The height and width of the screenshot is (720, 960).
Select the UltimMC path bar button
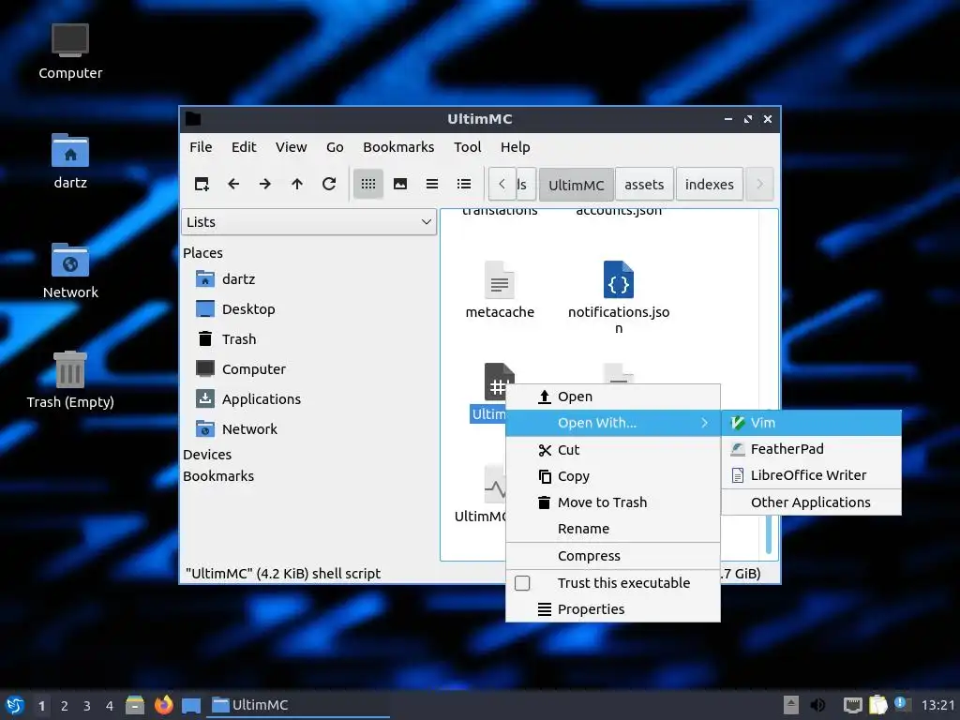(x=577, y=185)
